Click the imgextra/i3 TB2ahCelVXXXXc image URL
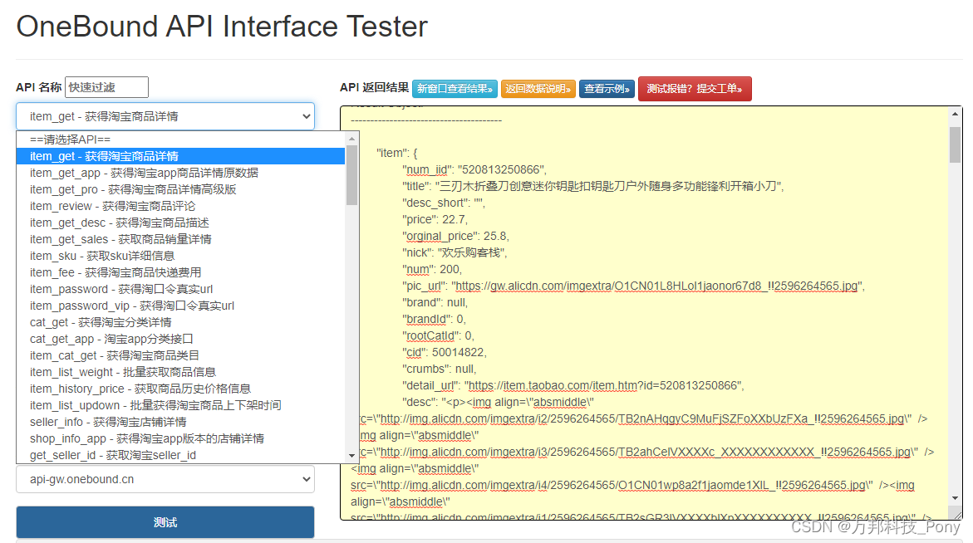The width and height of the screenshot is (973, 543). (648, 452)
